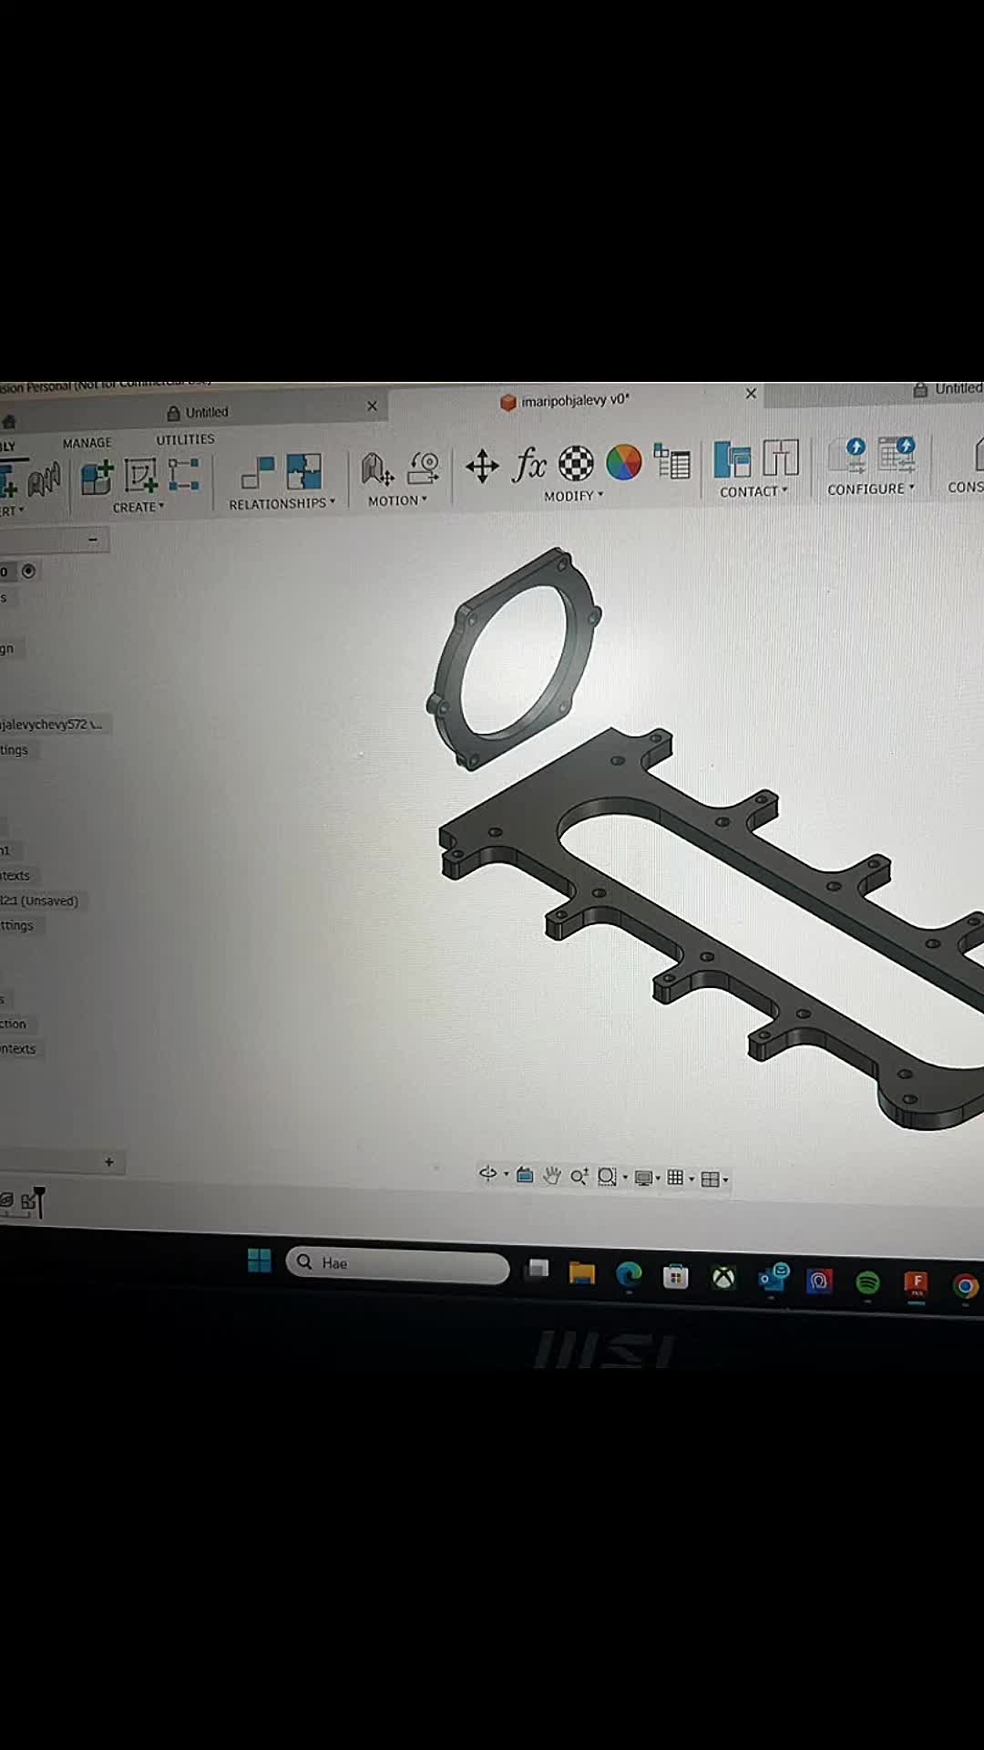The image size is (984, 1750).
Task: Expand the comments panel with plus button
Action: coord(109,1162)
